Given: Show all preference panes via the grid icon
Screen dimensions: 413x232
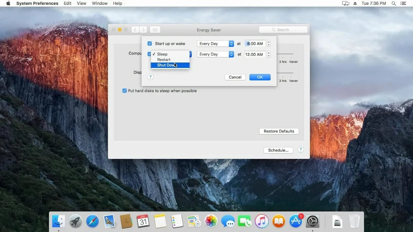Looking at the screenshot, I should point(155,29).
